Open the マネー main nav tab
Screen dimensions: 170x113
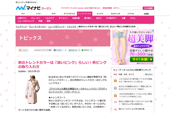(x=54, y=14)
